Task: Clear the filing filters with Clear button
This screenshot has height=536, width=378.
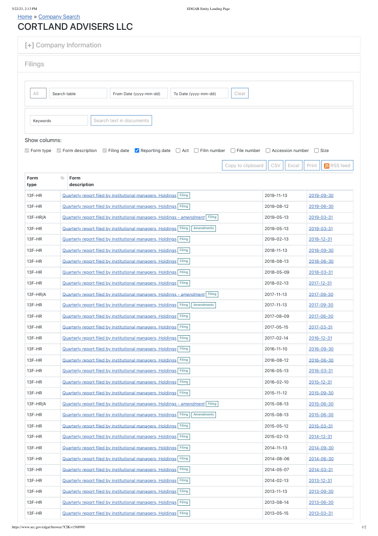Action: (240, 93)
